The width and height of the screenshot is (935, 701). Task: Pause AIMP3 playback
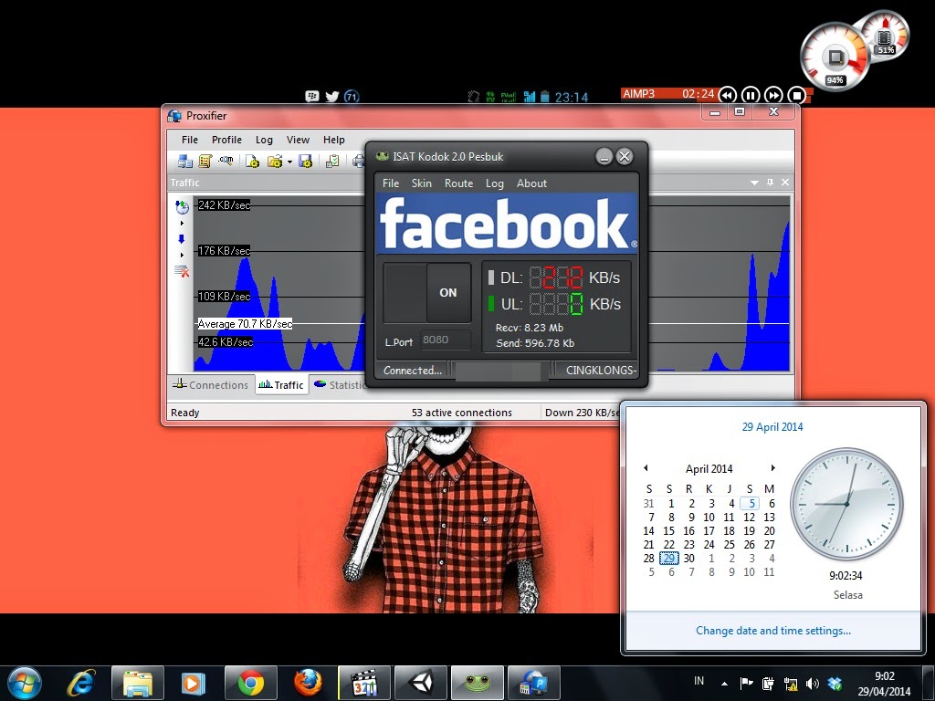point(751,95)
